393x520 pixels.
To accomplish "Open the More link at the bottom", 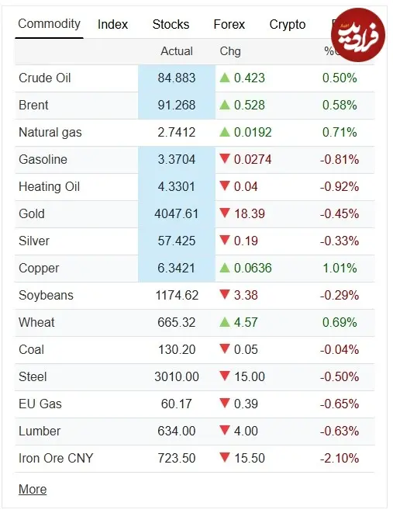I will point(33,489).
